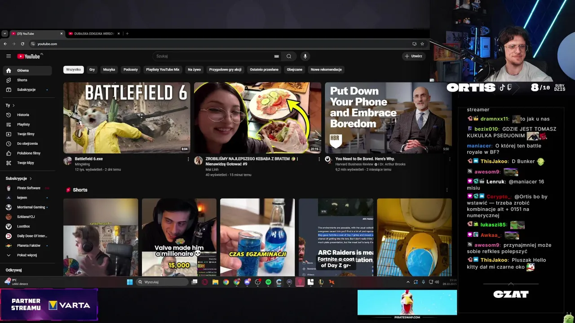Open the LootBox subscription

tap(27, 227)
